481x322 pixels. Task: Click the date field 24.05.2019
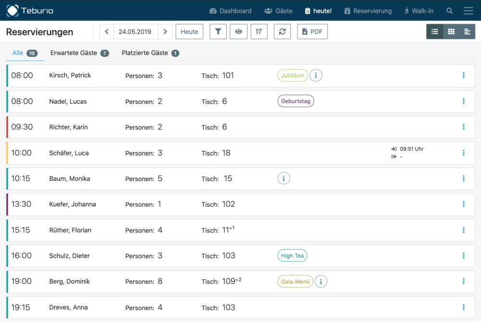pyautogui.click(x=135, y=32)
